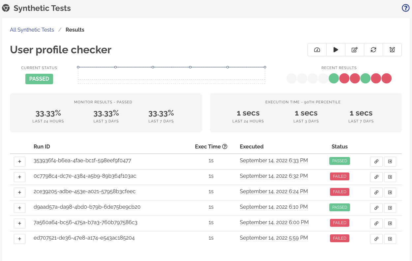Click the Results breadcrumb item
The height and width of the screenshot is (261, 412).
(x=75, y=30)
